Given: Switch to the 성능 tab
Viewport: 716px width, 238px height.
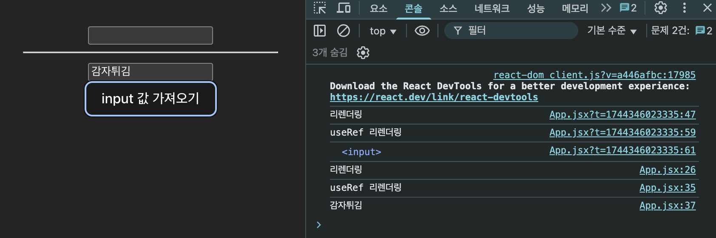Looking at the screenshot, I should coord(536,8).
